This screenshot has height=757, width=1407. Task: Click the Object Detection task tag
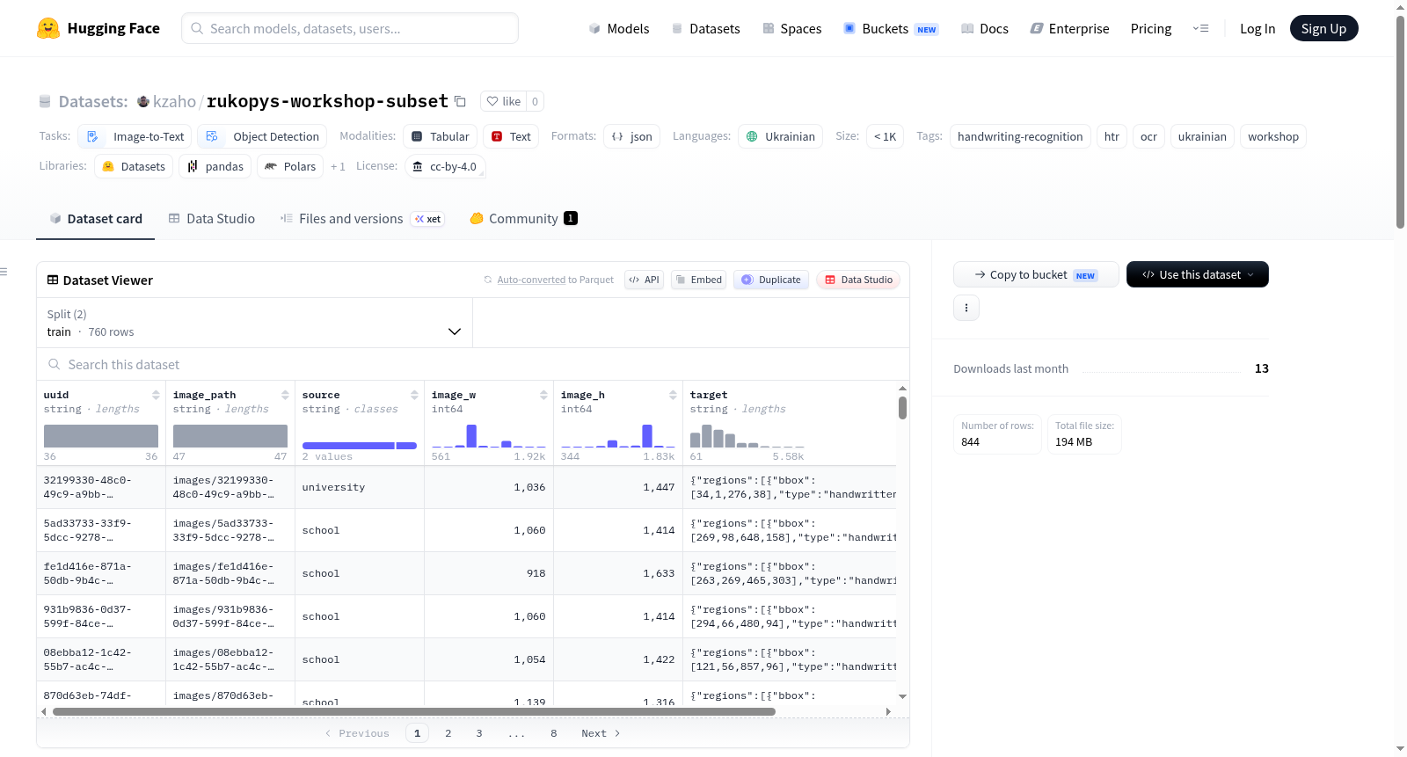pyautogui.click(x=262, y=136)
